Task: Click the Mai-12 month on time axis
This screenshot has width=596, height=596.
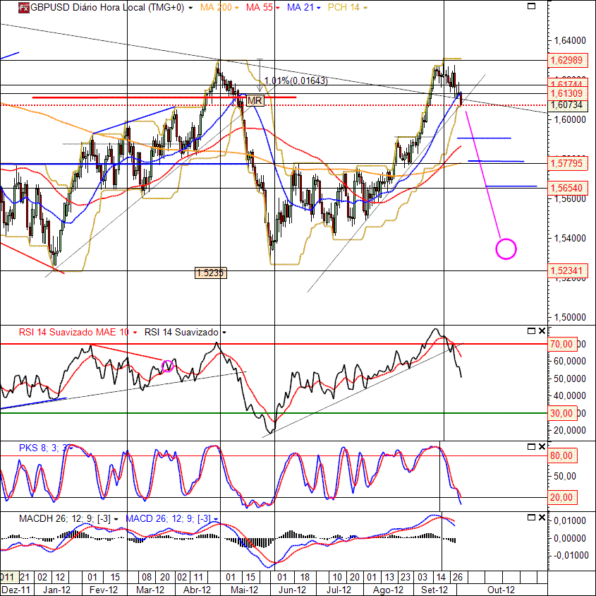Action: (245, 590)
